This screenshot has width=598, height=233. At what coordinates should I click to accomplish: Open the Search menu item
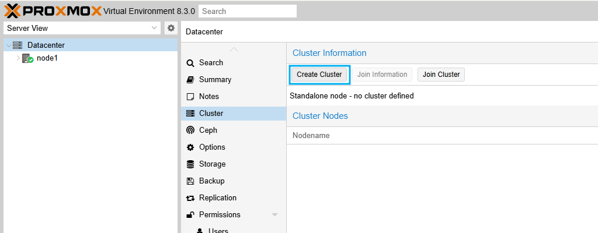coord(234,63)
